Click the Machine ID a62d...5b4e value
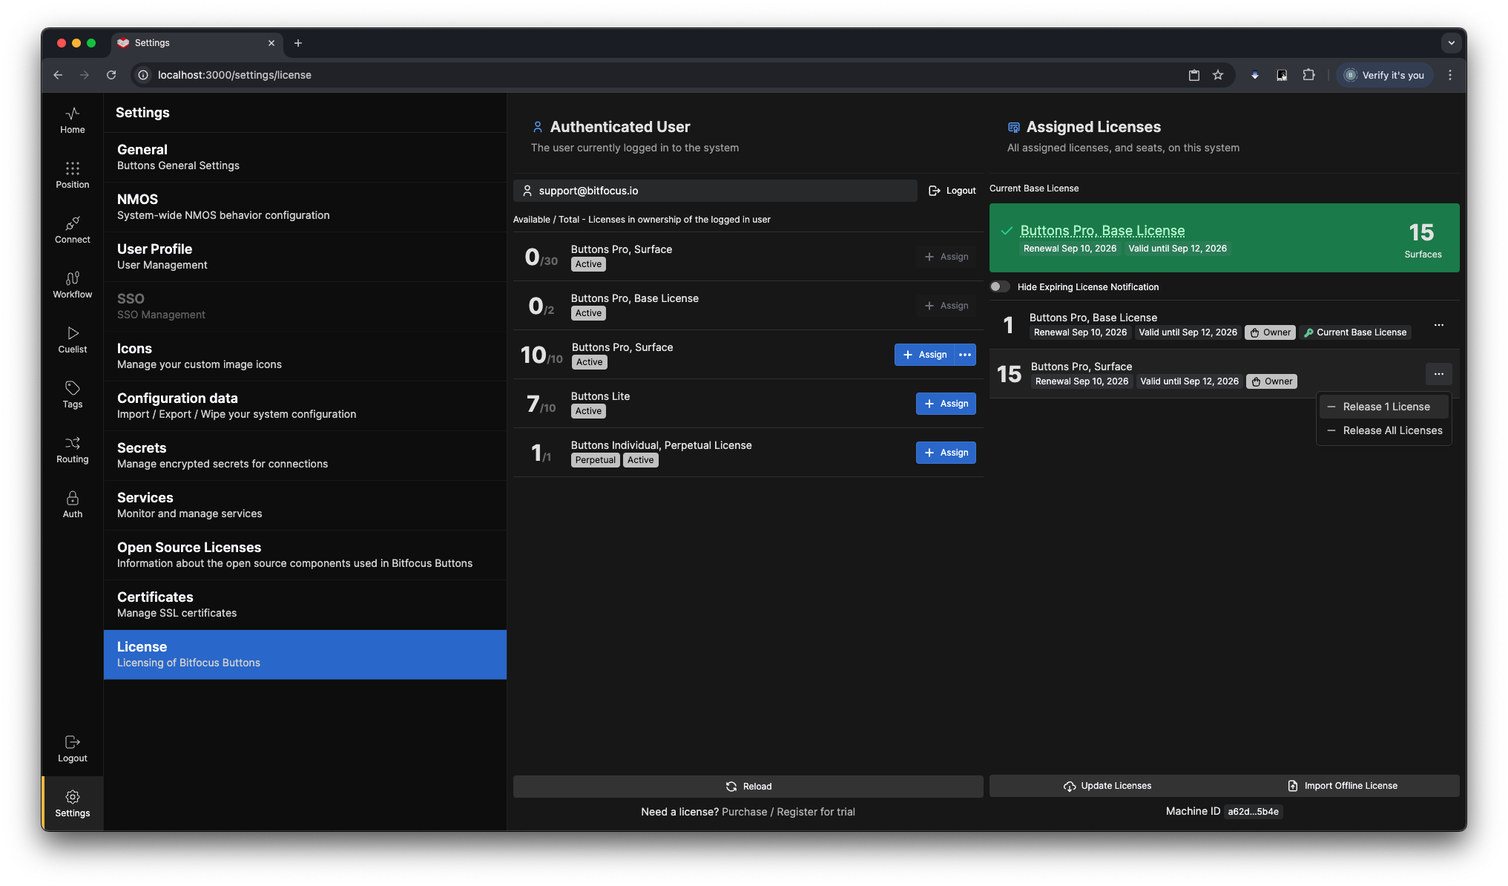This screenshot has width=1508, height=886. pos(1253,812)
